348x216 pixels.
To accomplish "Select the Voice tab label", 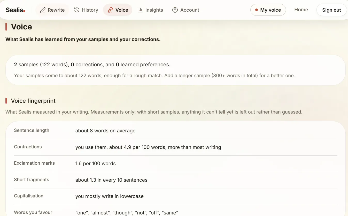I will point(122,10).
